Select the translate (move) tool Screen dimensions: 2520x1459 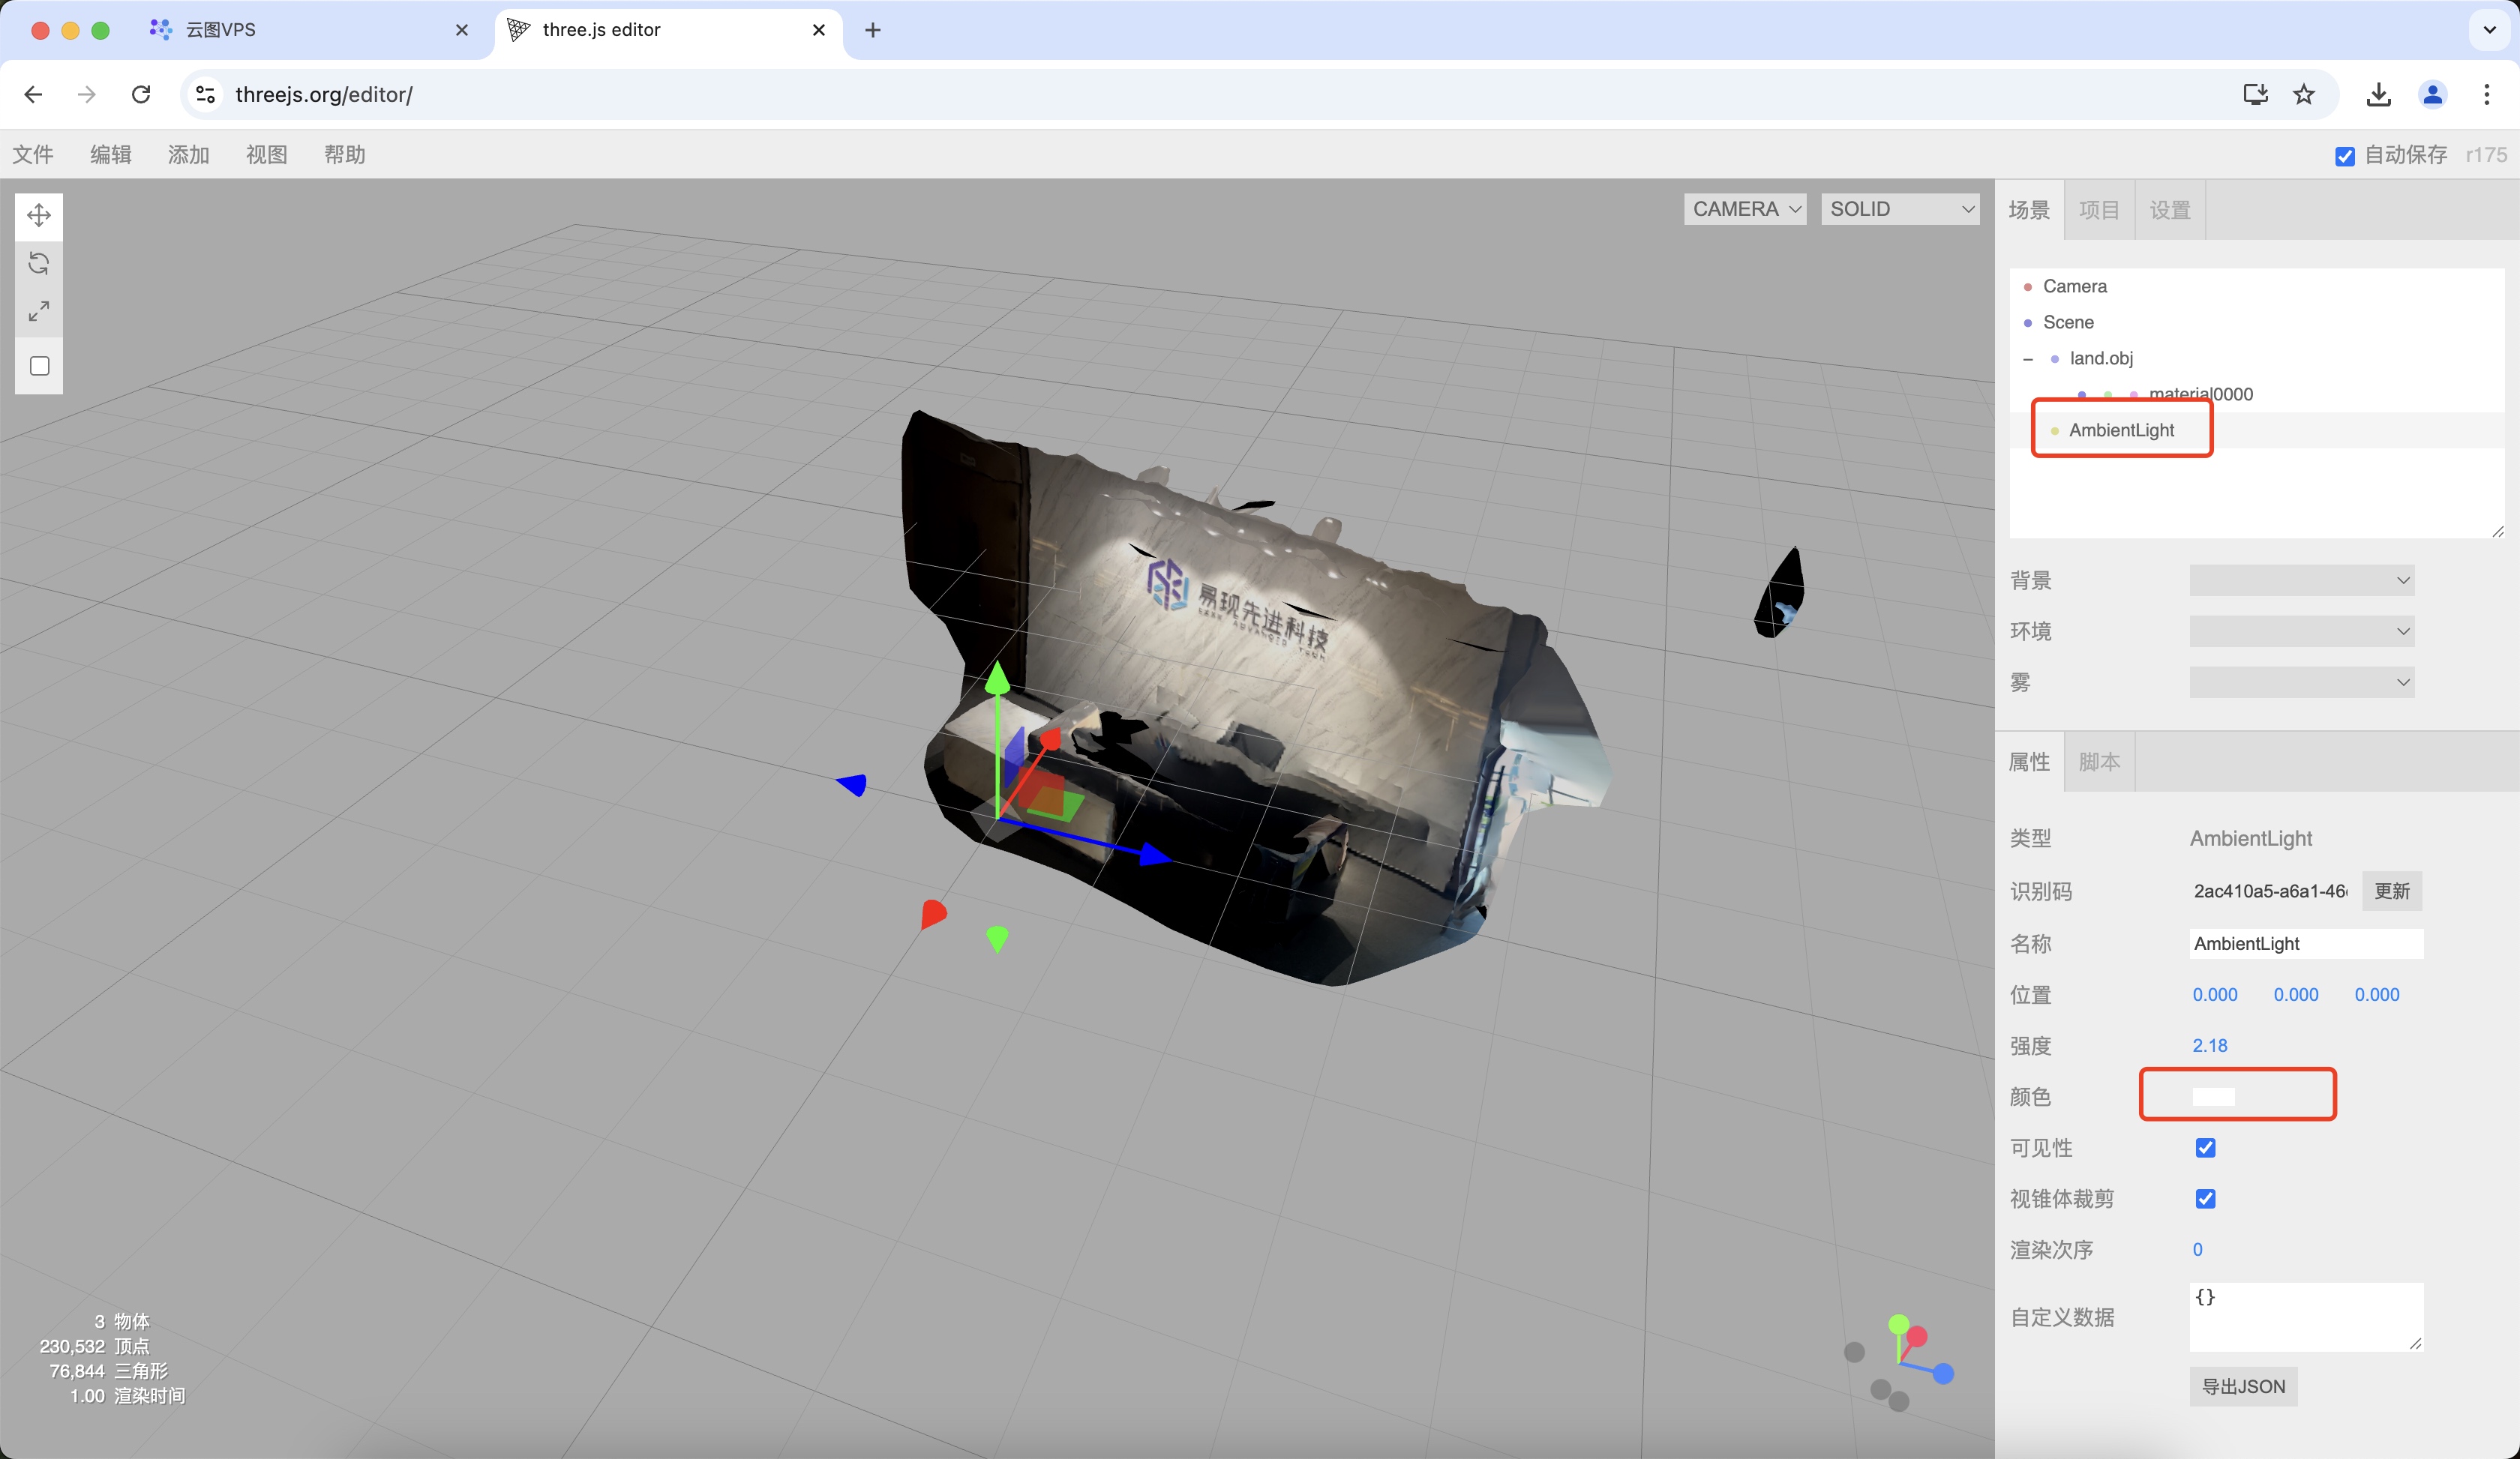pyautogui.click(x=39, y=215)
